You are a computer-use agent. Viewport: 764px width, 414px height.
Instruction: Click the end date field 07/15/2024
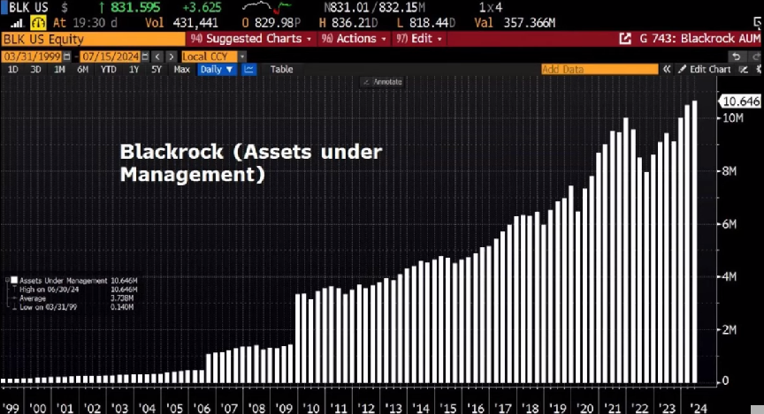pos(111,56)
